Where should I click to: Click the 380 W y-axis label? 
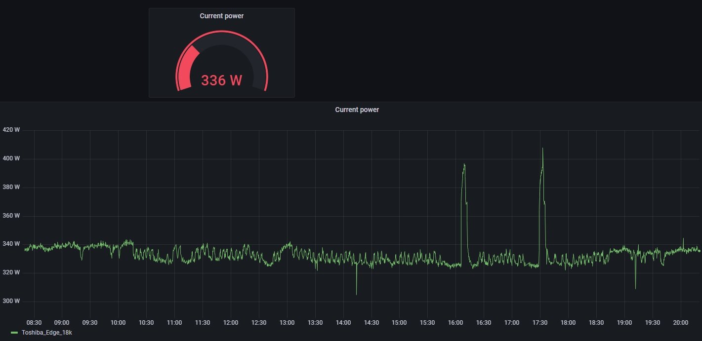11,187
